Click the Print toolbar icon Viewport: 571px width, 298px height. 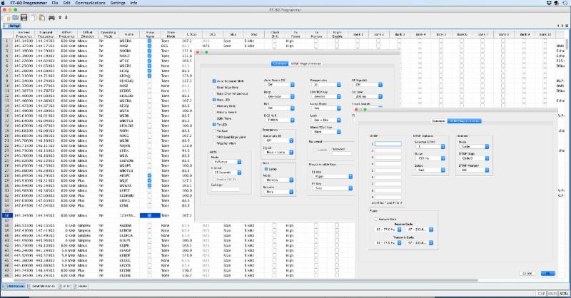click(x=51, y=17)
